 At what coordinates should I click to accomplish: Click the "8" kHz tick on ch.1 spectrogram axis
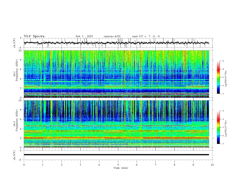click(x=21, y=60)
